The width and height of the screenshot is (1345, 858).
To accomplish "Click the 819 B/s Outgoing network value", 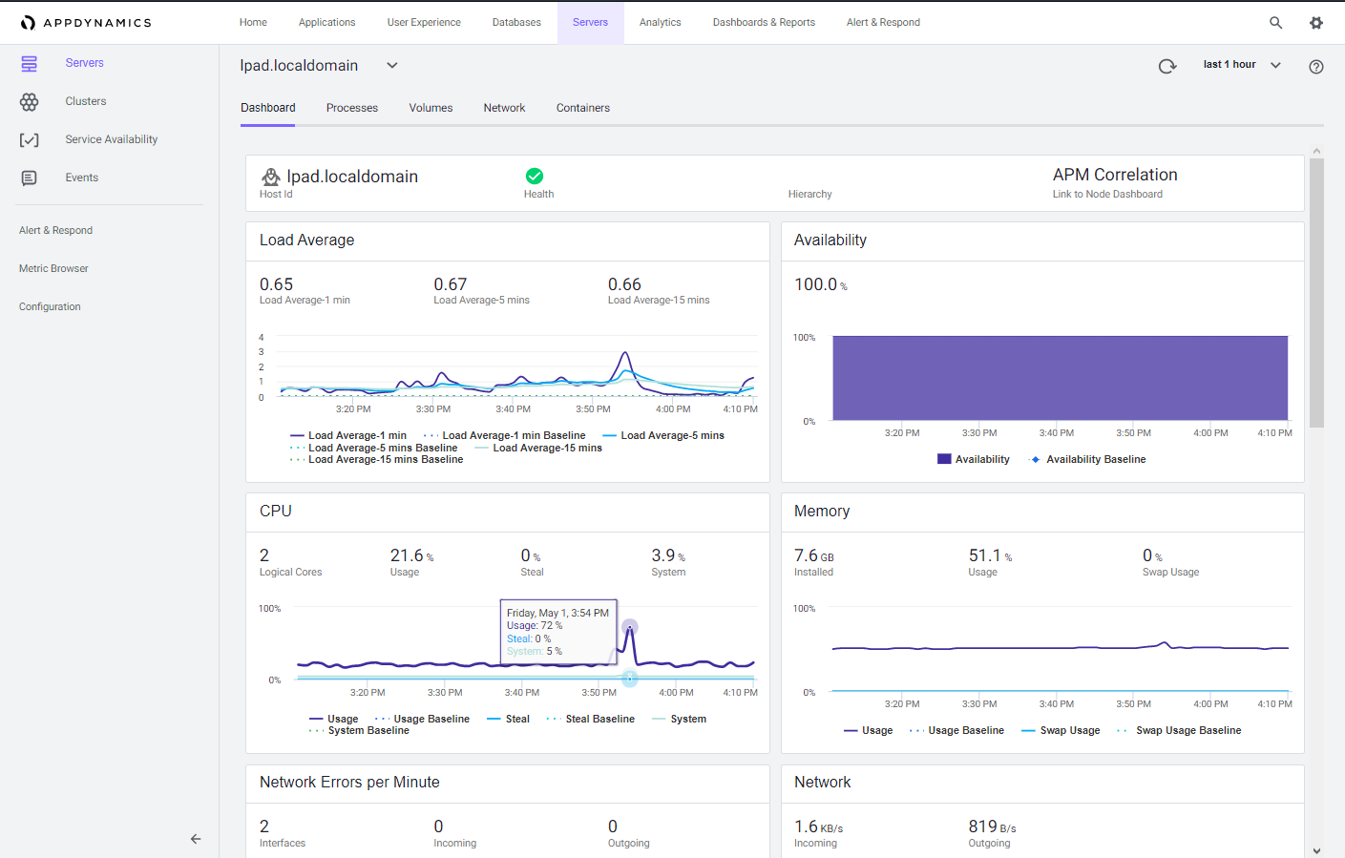I will [x=992, y=827].
